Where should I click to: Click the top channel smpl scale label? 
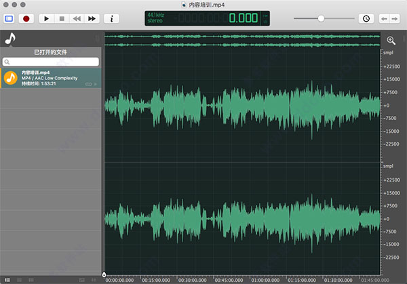388,53
